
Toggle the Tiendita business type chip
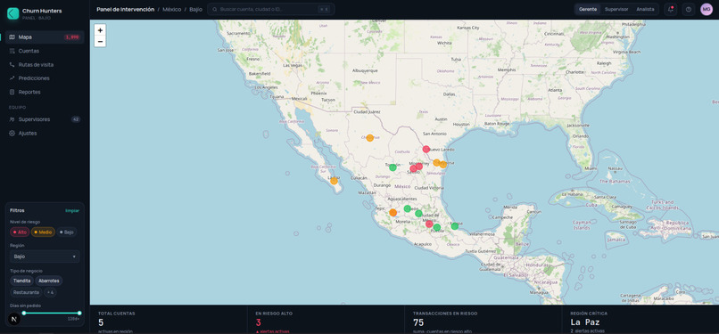[x=22, y=281]
